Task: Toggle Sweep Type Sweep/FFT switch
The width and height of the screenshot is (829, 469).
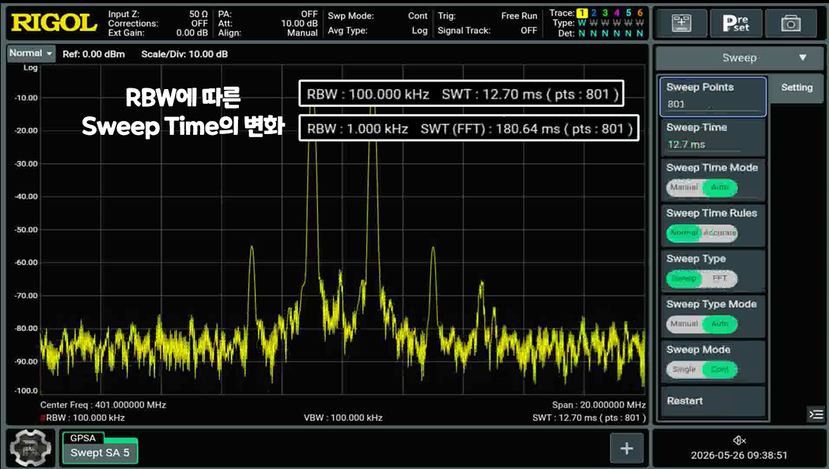Action: click(x=702, y=278)
